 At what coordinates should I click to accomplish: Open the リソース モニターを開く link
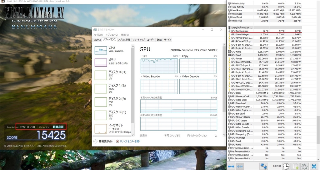pyautogui.click(x=130, y=142)
